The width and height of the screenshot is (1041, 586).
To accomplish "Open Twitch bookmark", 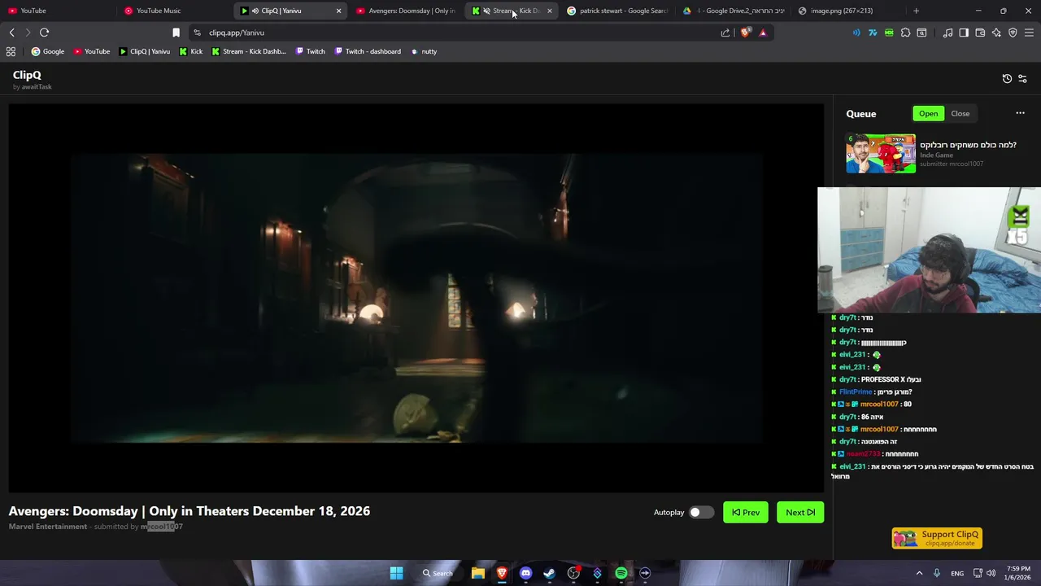I will 310,51.
